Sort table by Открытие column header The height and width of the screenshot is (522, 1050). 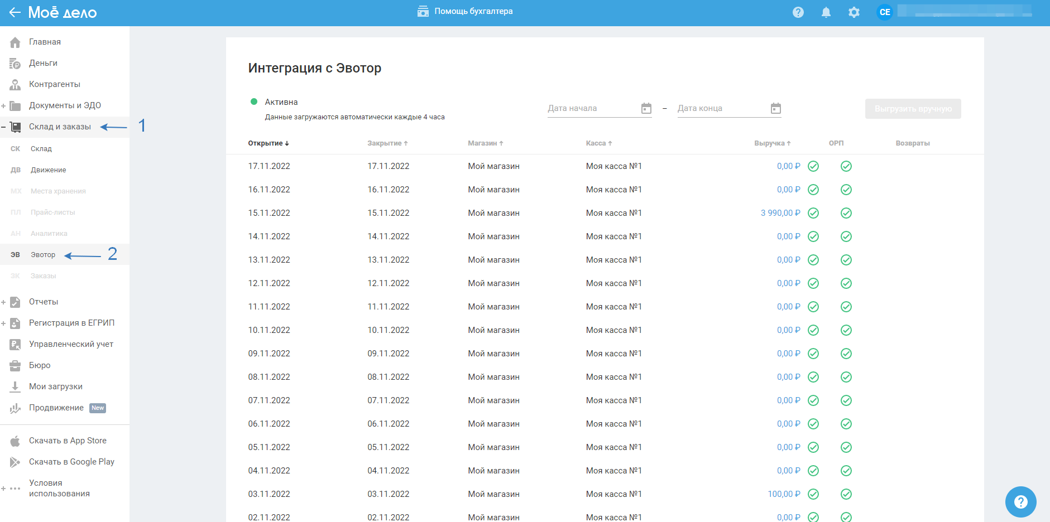[268, 143]
